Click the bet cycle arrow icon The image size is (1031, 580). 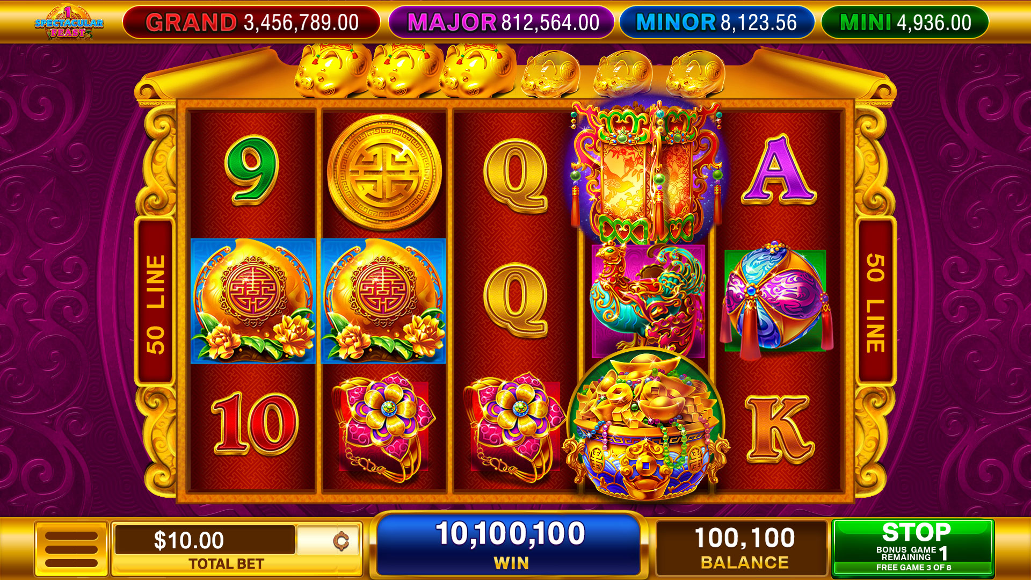click(340, 541)
